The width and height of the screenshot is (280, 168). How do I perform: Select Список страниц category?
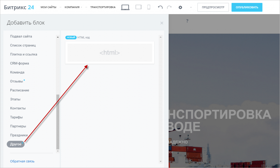point(23,46)
